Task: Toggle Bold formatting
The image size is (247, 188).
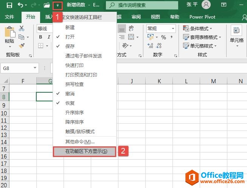Action: click(x=40, y=37)
